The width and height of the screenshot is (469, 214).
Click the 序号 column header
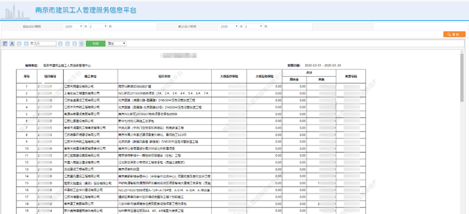point(26,77)
